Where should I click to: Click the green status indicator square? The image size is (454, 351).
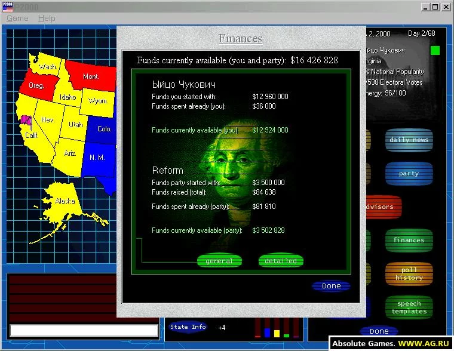click(x=435, y=50)
